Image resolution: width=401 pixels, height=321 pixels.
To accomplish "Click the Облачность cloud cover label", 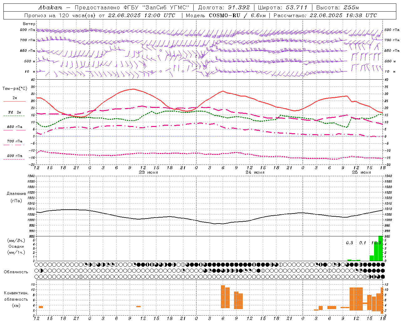I will pyautogui.click(x=16, y=272).
